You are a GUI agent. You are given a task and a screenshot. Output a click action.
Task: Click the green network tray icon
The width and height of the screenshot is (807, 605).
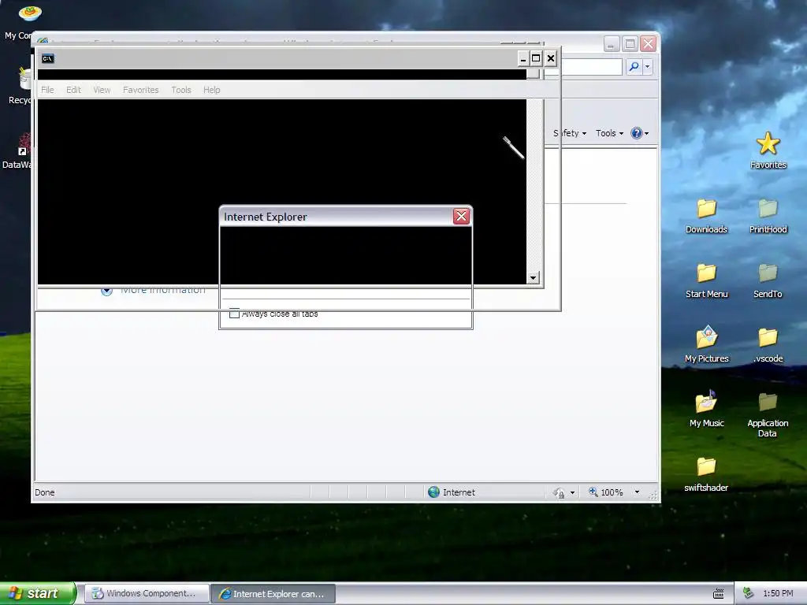point(749,593)
